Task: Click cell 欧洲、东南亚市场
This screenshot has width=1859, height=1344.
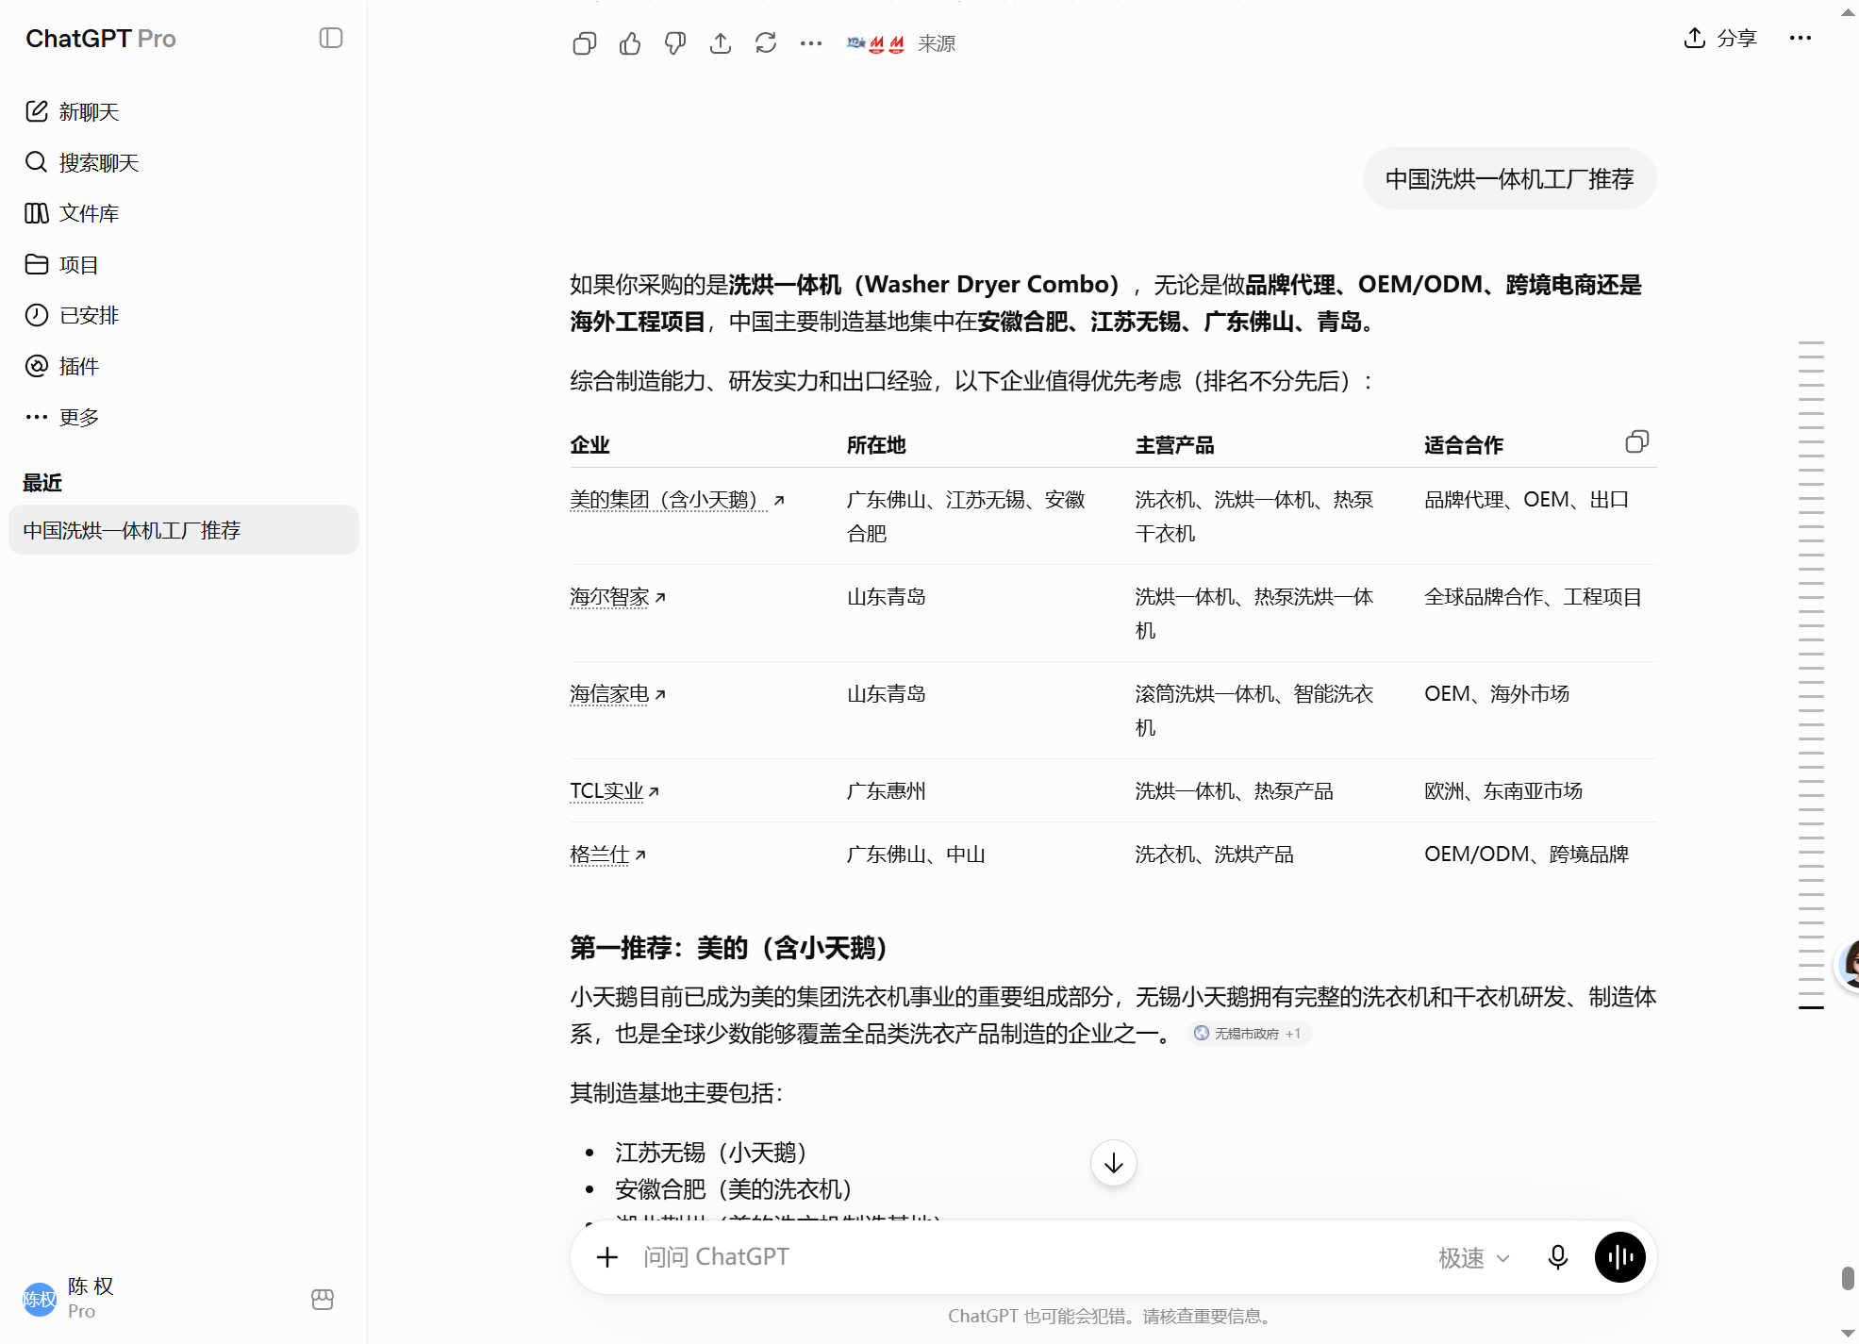Action: 1503,791
